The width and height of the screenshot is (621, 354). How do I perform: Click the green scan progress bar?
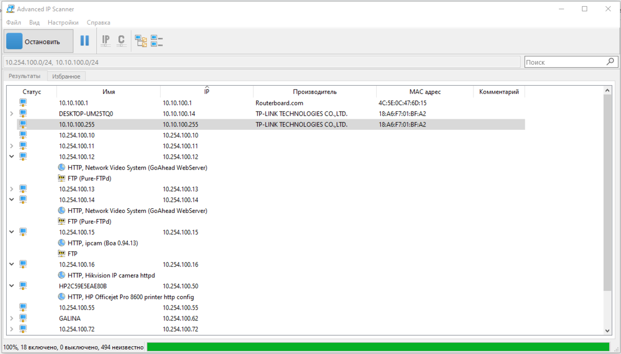[378, 347]
